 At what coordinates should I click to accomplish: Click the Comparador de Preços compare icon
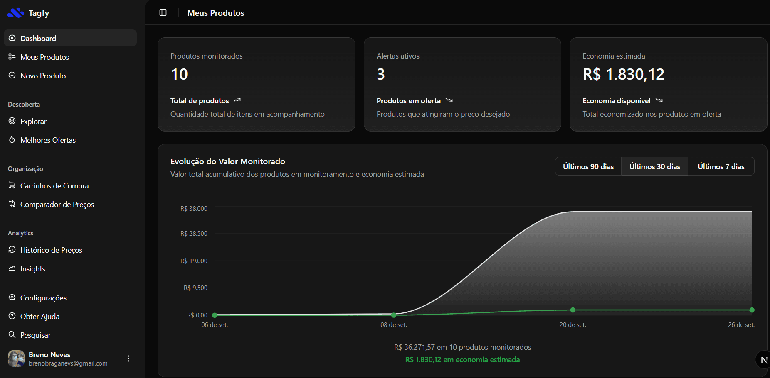12,204
